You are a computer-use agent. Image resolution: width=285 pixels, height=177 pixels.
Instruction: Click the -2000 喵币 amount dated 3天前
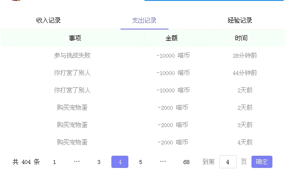(x=173, y=125)
